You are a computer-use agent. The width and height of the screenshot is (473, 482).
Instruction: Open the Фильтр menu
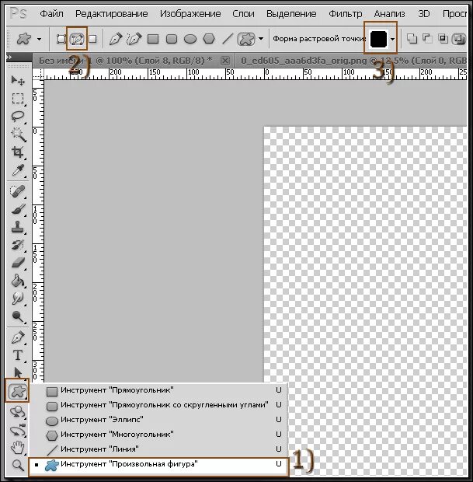click(345, 14)
